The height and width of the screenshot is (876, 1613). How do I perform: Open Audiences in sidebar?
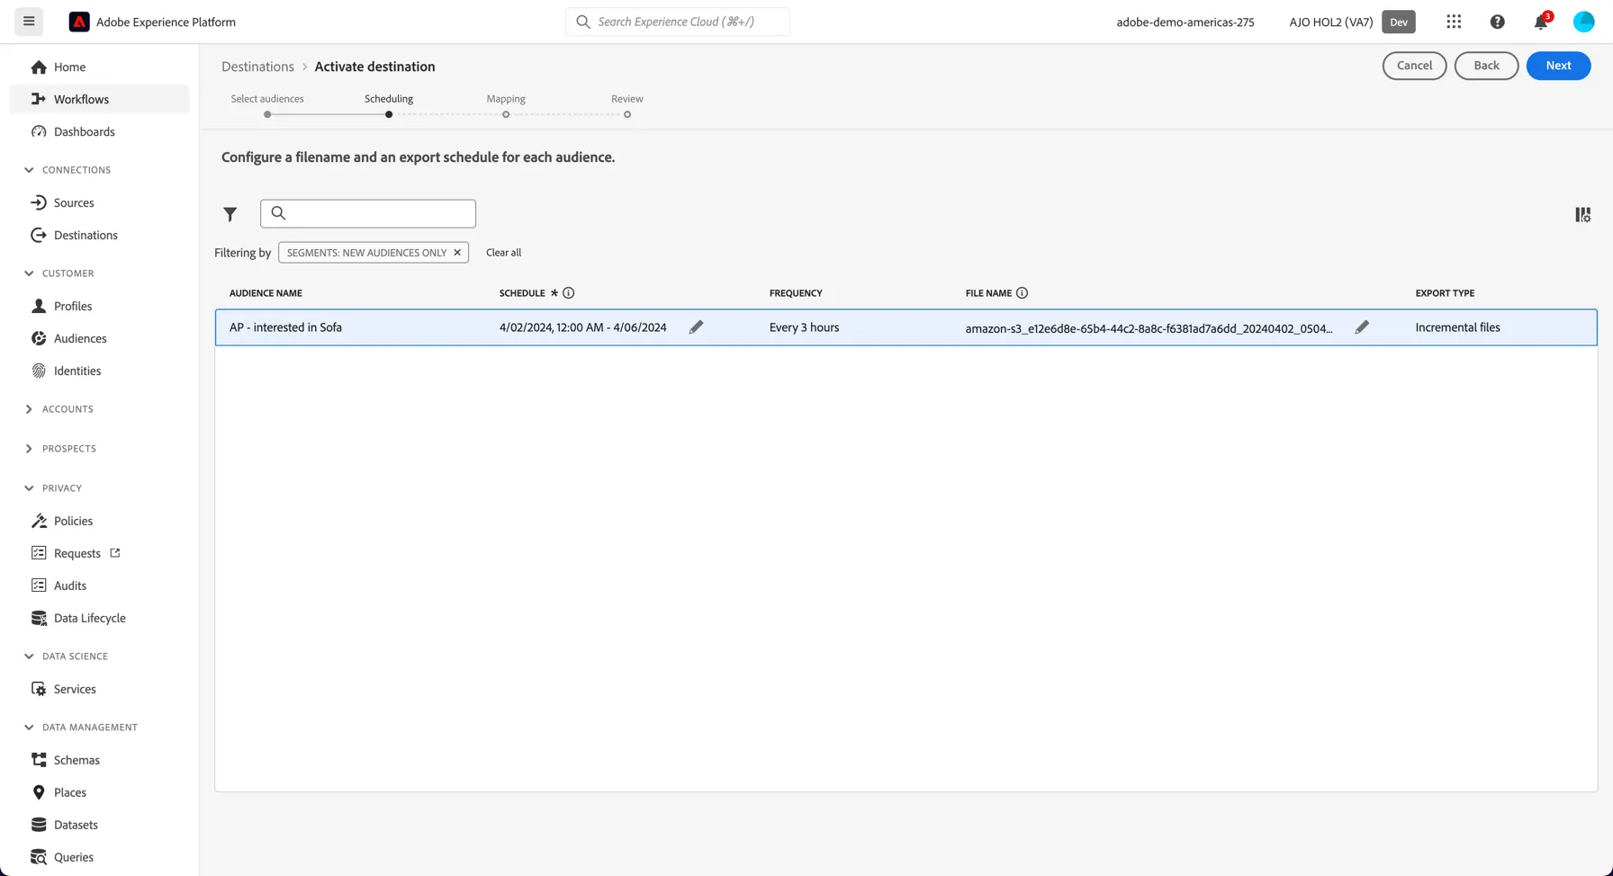pos(99,338)
